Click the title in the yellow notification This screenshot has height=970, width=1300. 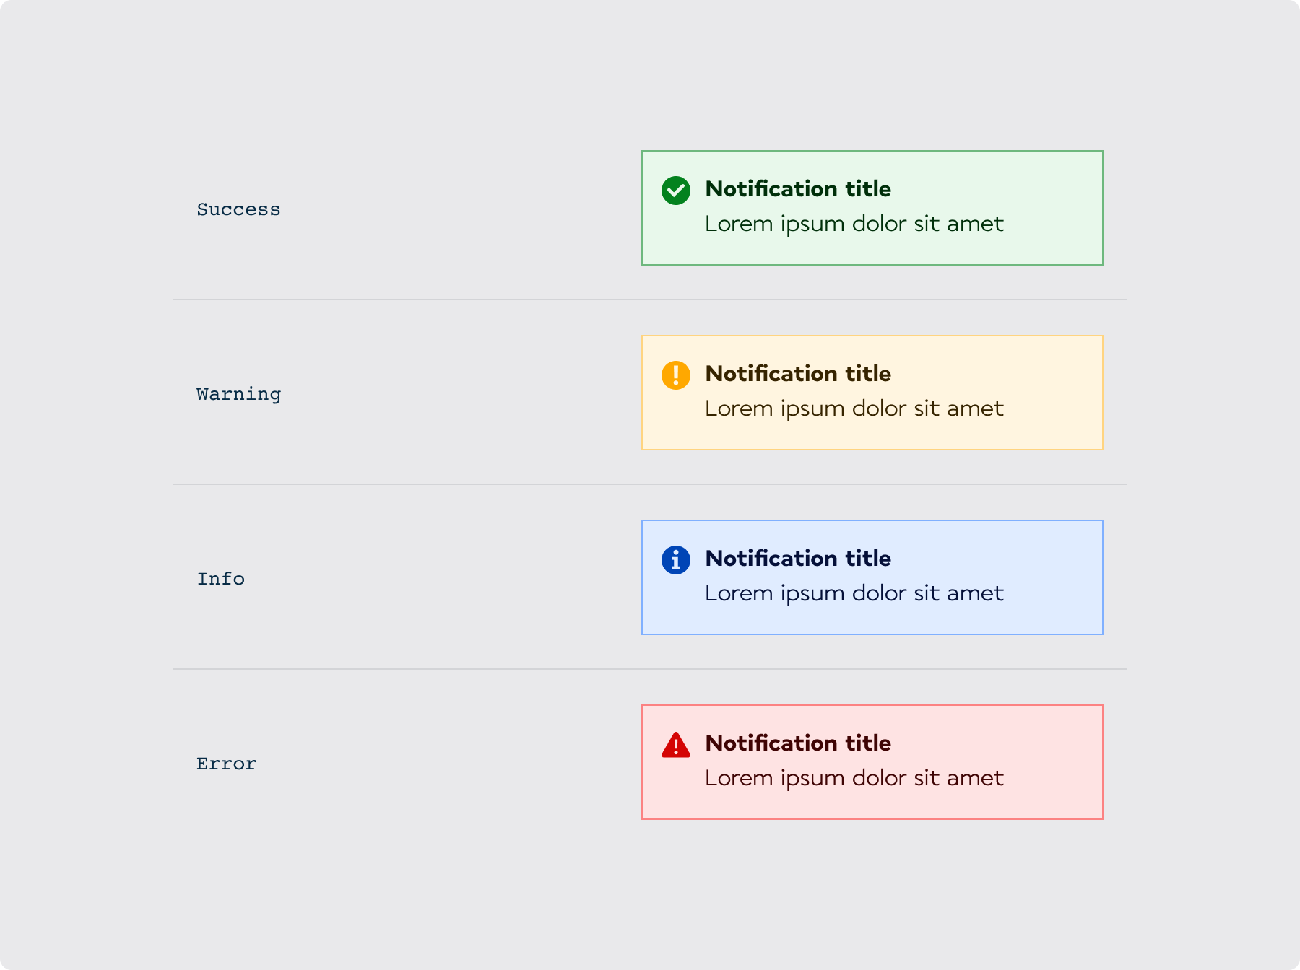pyautogui.click(x=798, y=374)
